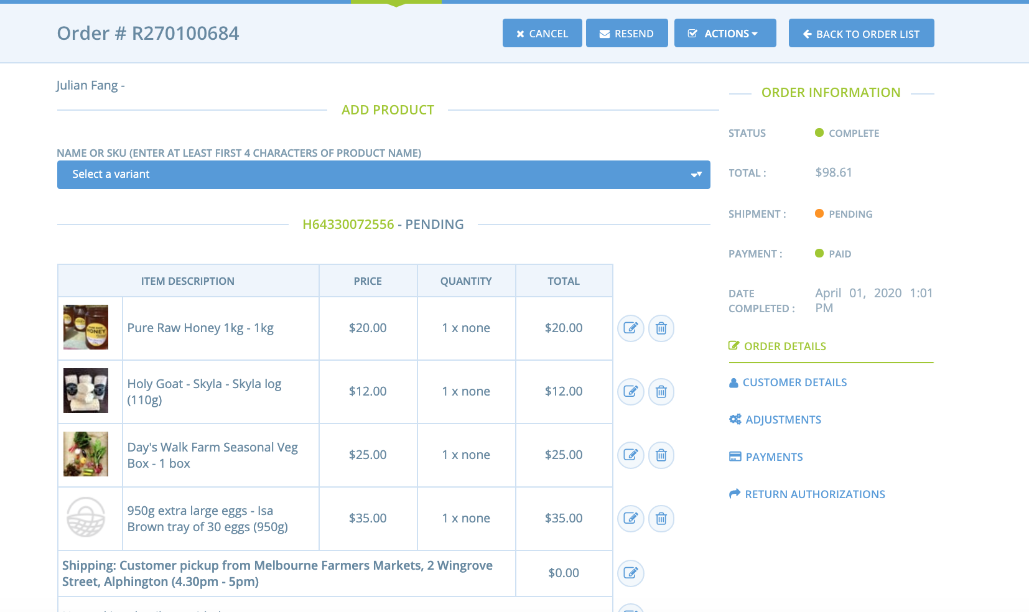The width and height of the screenshot is (1029, 612).
Task: Edit the Pure Raw Honey 1kg line item
Action: 630,328
